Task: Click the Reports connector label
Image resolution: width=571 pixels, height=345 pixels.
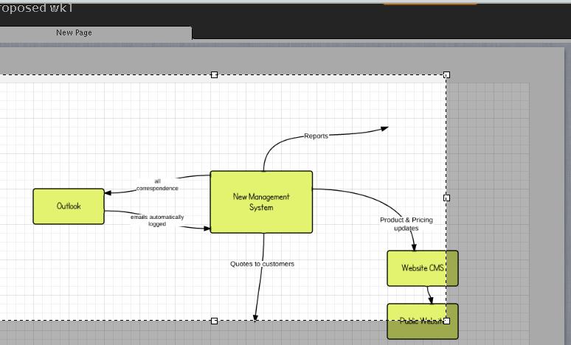Action: click(316, 136)
